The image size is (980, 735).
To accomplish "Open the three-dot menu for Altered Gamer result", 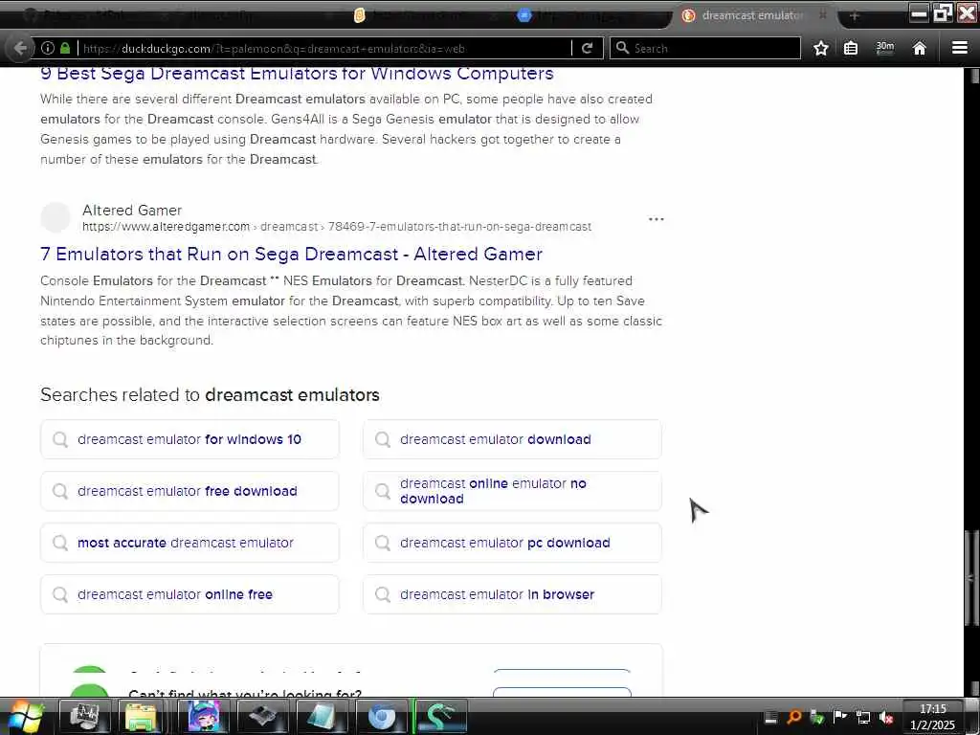I will (x=656, y=219).
